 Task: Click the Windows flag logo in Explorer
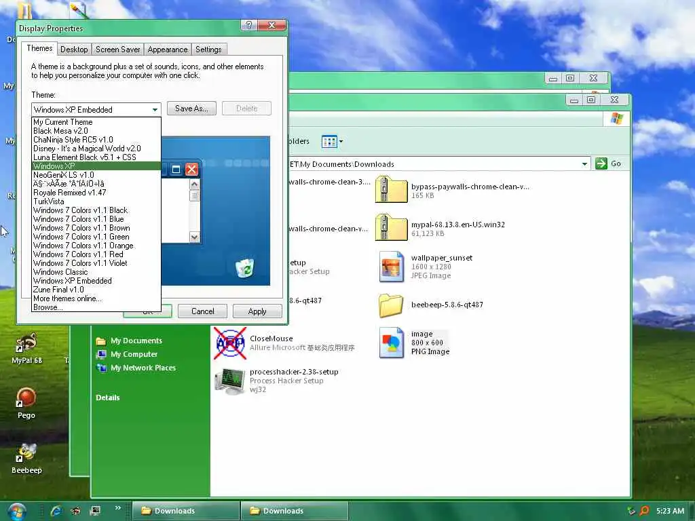[x=616, y=119]
